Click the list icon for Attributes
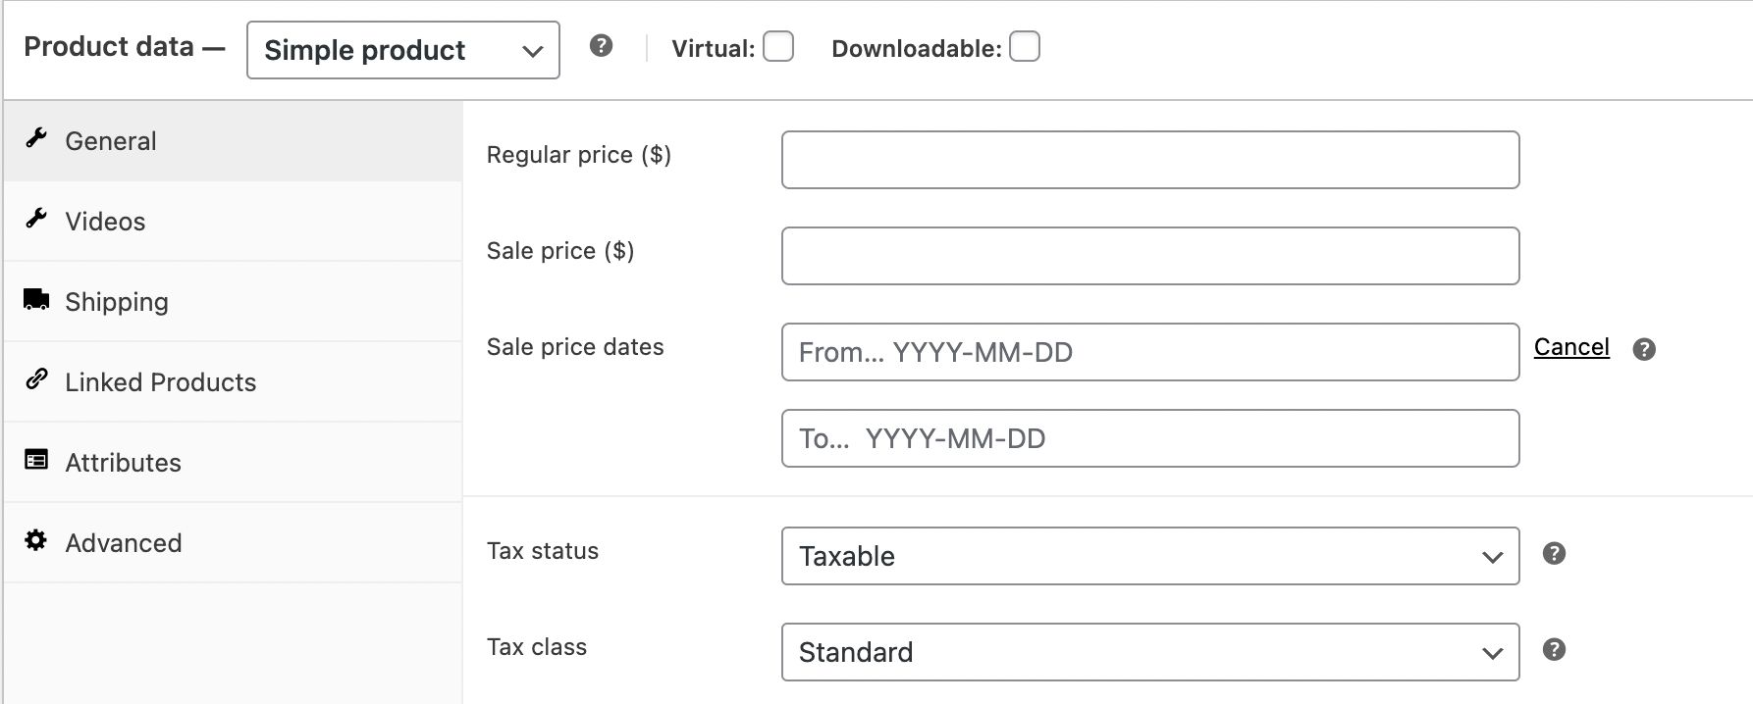The height and width of the screenshot is (704, 1753). click(36, 460)
